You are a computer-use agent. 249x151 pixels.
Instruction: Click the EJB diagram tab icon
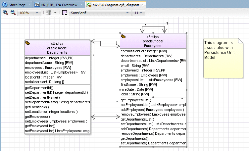(x=89, y=5)
